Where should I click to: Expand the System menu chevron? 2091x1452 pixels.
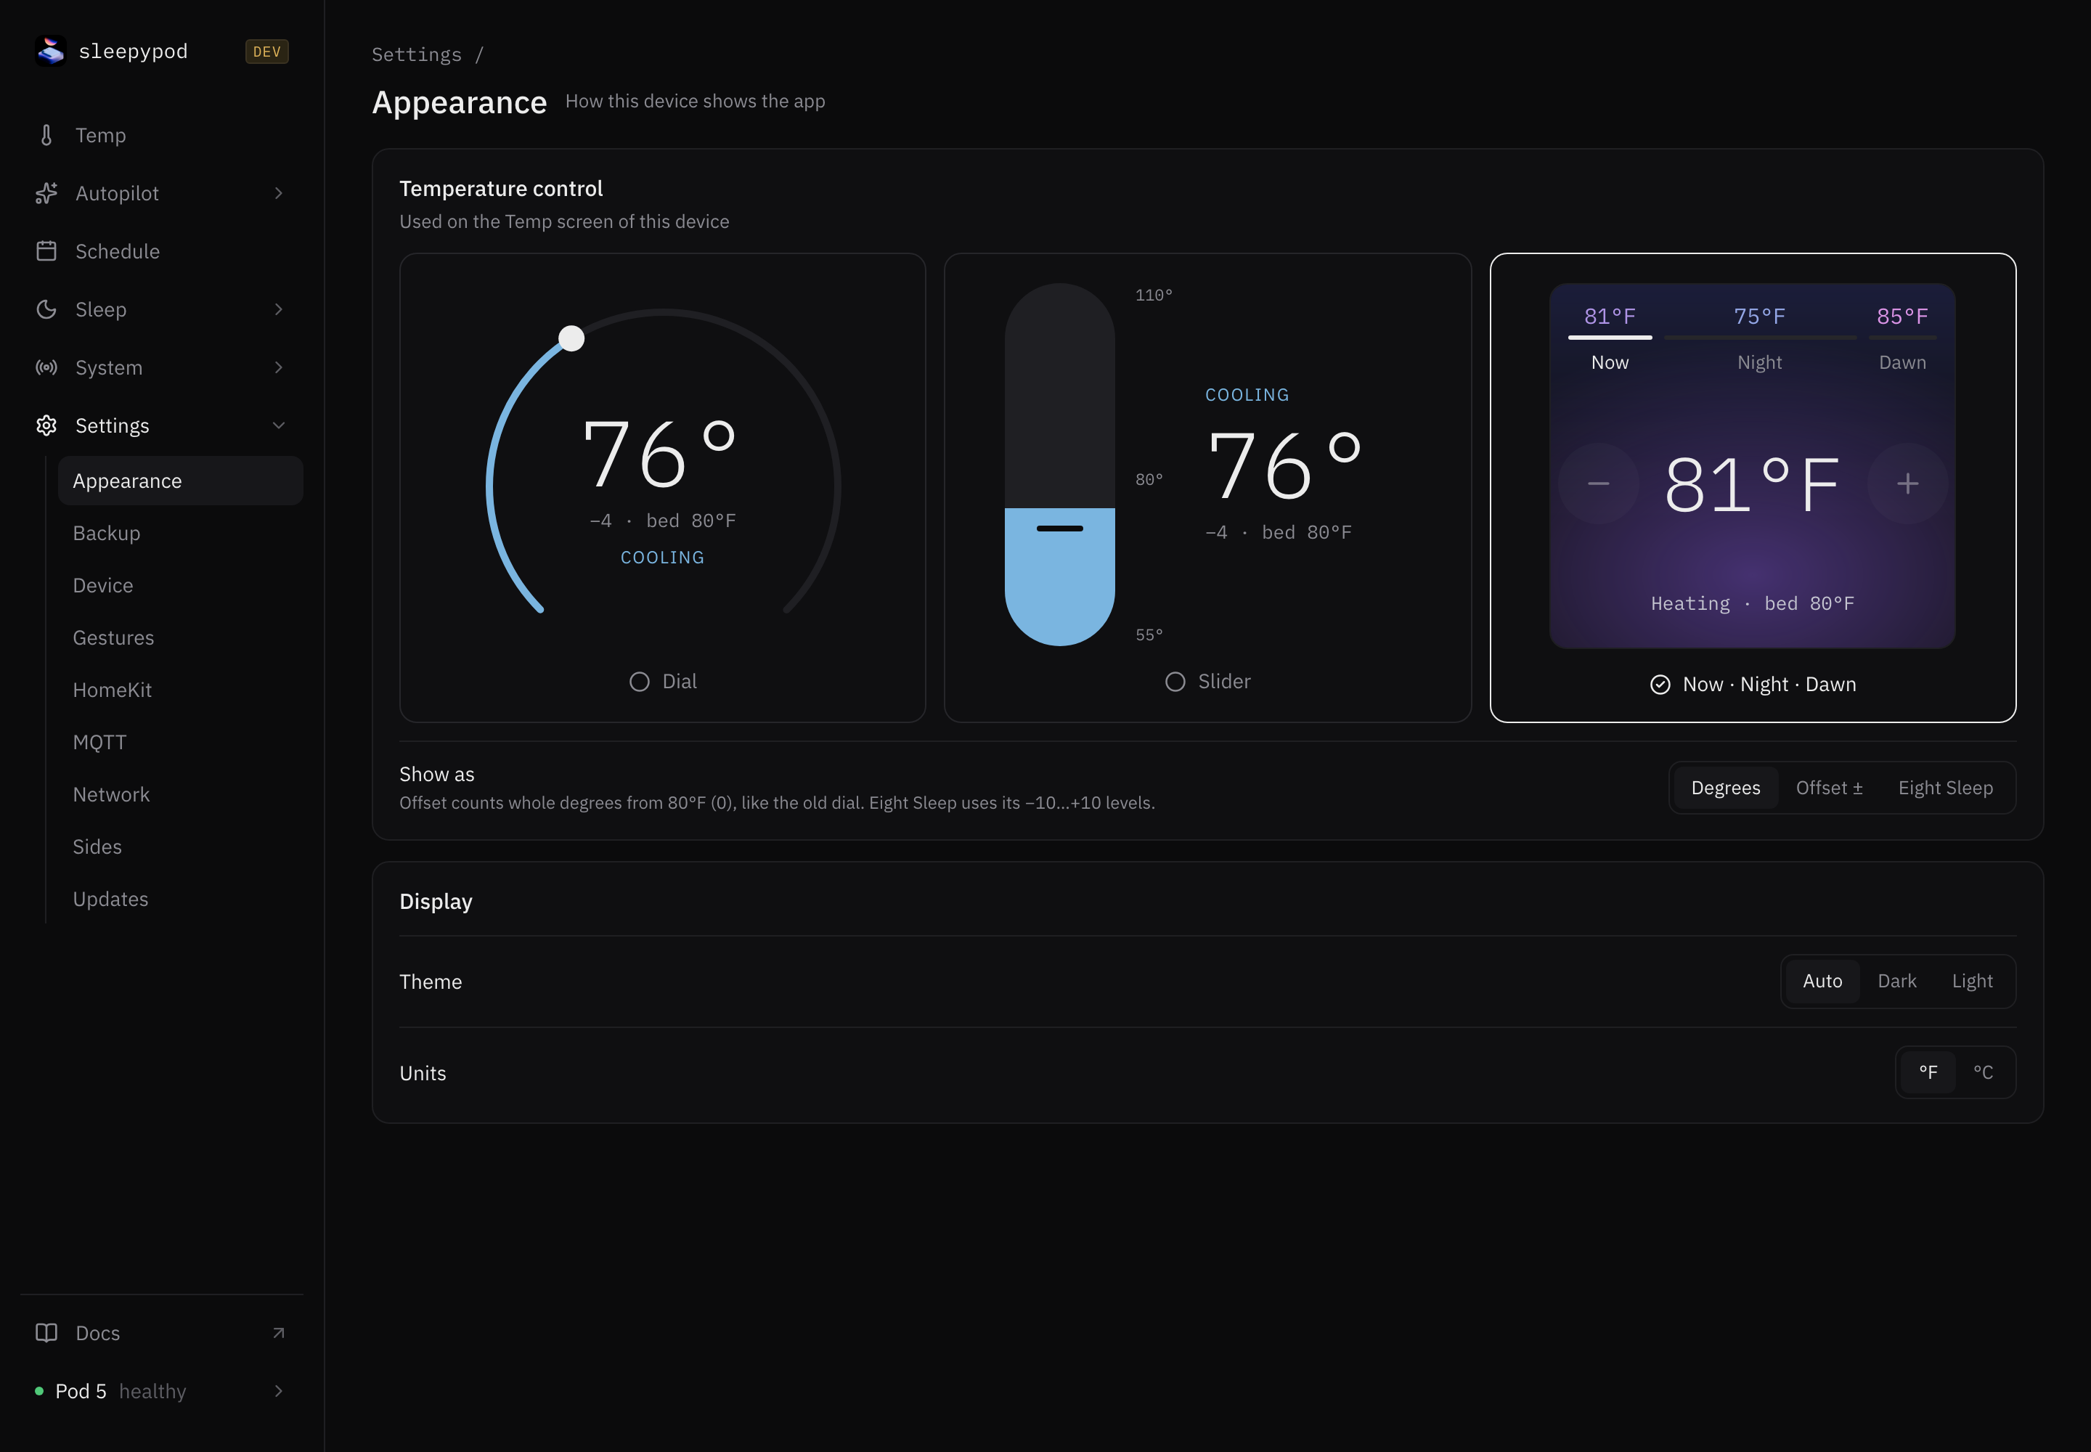tap(278, 367)
